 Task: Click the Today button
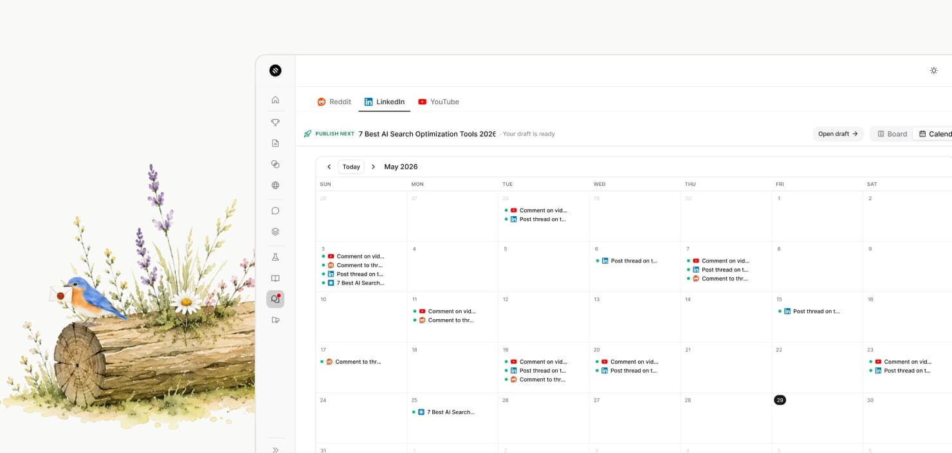pos(351,167)
